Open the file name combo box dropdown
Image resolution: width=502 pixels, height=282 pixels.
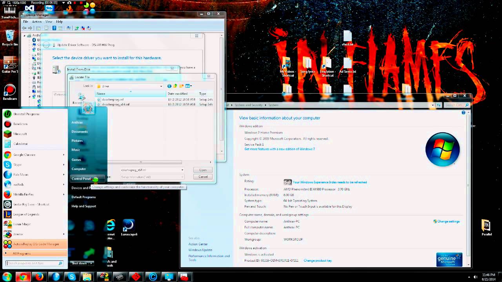click(x=182, y=170)
